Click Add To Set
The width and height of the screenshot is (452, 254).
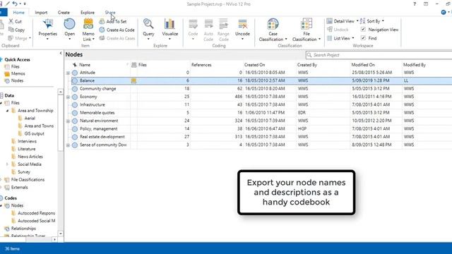(113, 21)
